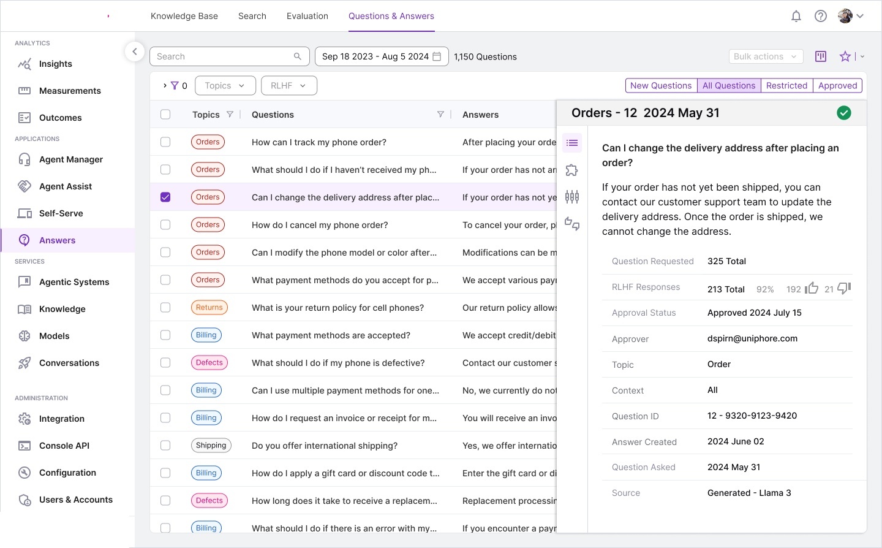This screenshot has width=882, height=548.
Task: Select the Approved filter tab
Action: [837, 86]
